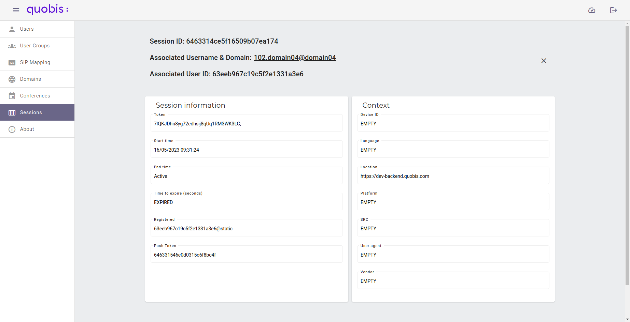Viewport: 630px width, 322px height.
Task: Go to User Groups
Action: [x=37, y=46]
